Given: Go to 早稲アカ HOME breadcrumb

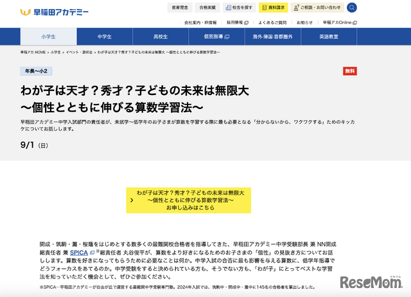Looking at the screenshot, I should (33, 51).
